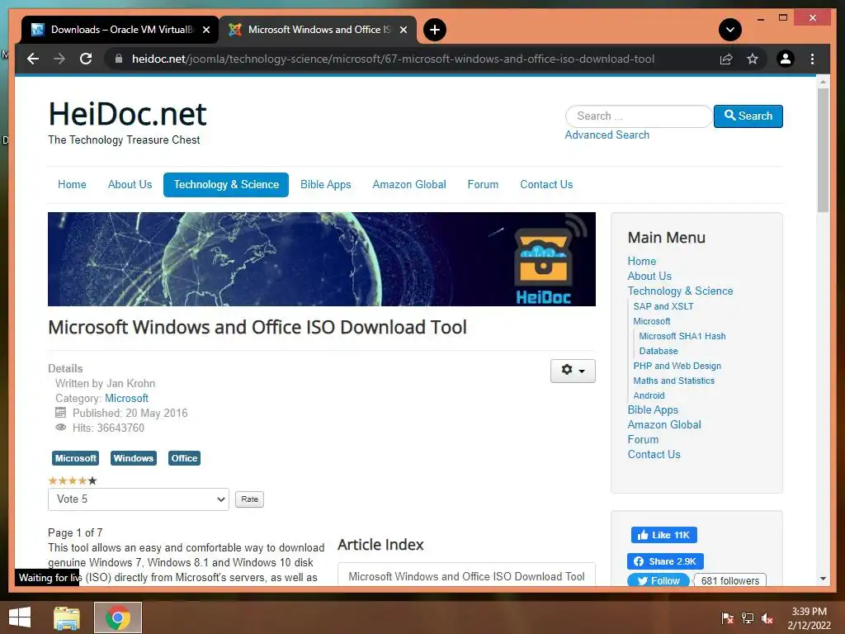Bookmark this page with the star icon

753,59
